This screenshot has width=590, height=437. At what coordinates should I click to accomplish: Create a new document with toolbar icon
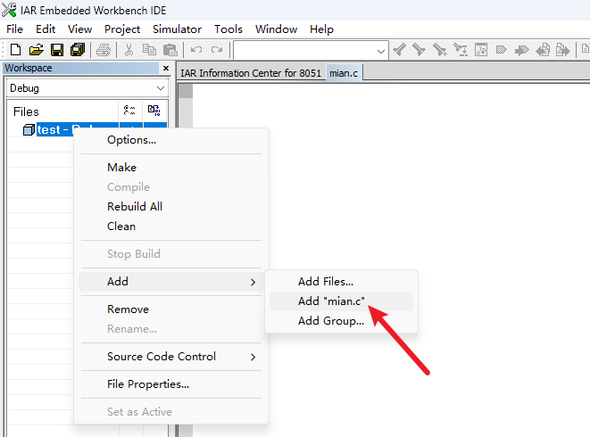(x=15, y=50)
